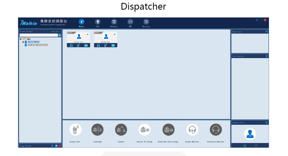Image resolution: width=288 pixels, height=156 pixels.
Task: Click the Interrupt button
Action: click(98, 130)
